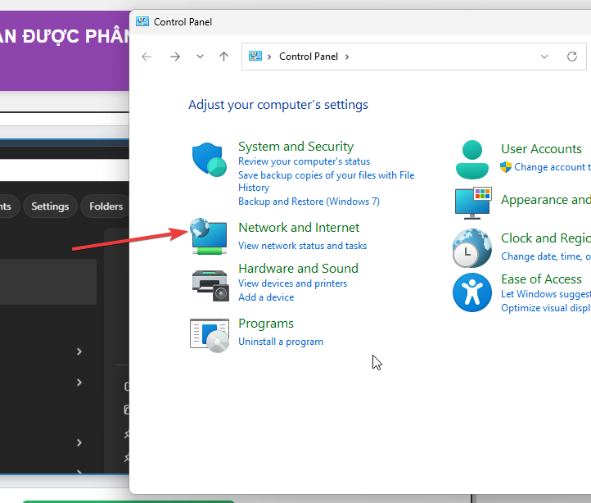Click Optimize visual display link
The width and height of the screenshot is (591, 503).
coord(546,308)
